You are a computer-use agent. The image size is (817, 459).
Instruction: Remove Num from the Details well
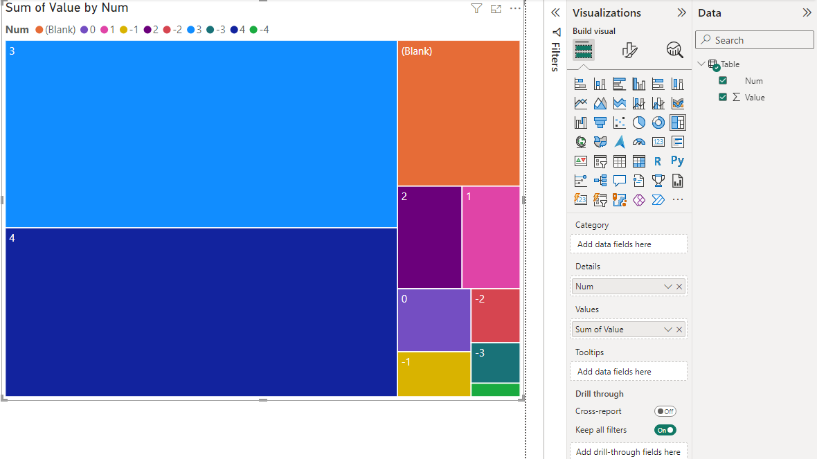pos(679,287)
